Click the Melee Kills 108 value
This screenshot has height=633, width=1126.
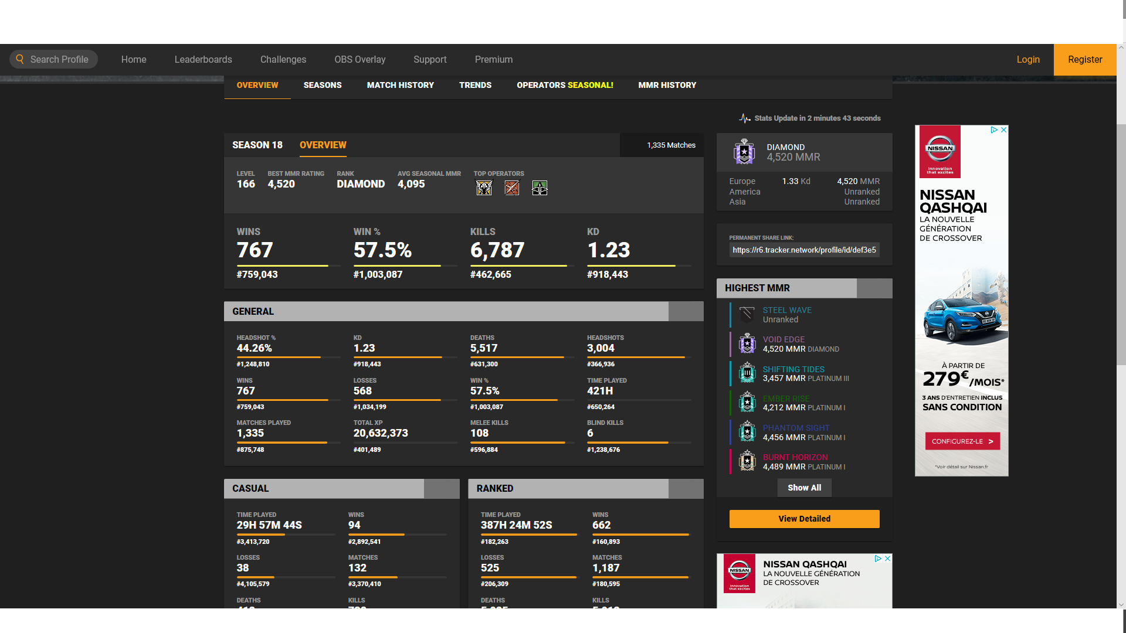[x=479, y=433]
